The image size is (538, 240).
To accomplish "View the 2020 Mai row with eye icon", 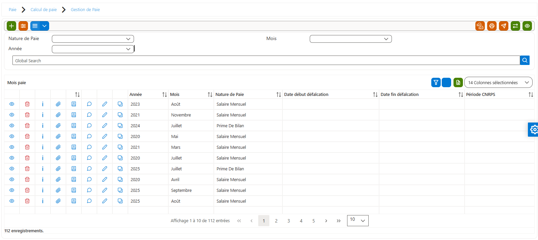I will [x=12, y=136].
